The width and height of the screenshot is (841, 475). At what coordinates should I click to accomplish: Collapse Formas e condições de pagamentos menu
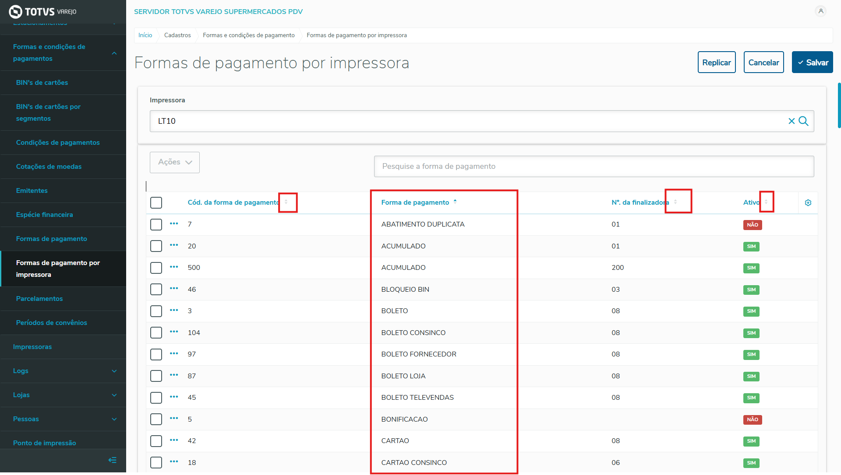pos(114,53)
